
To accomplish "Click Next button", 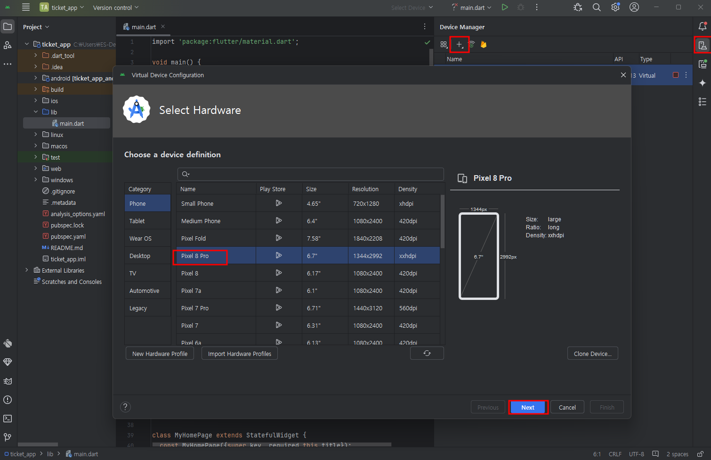I will pos(528,407).
